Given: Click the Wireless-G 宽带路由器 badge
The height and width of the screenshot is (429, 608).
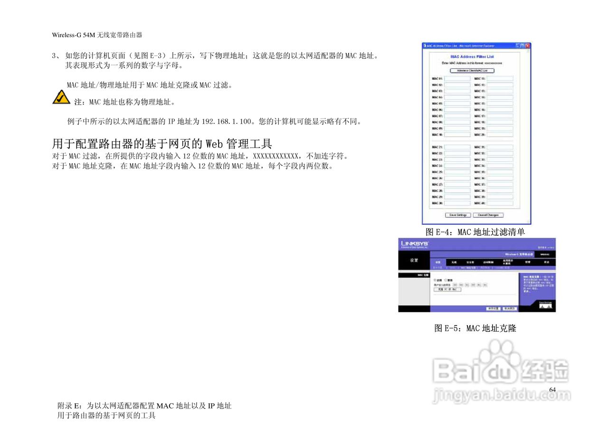Looking at the screenshot, I should click(x=519, y=254).
